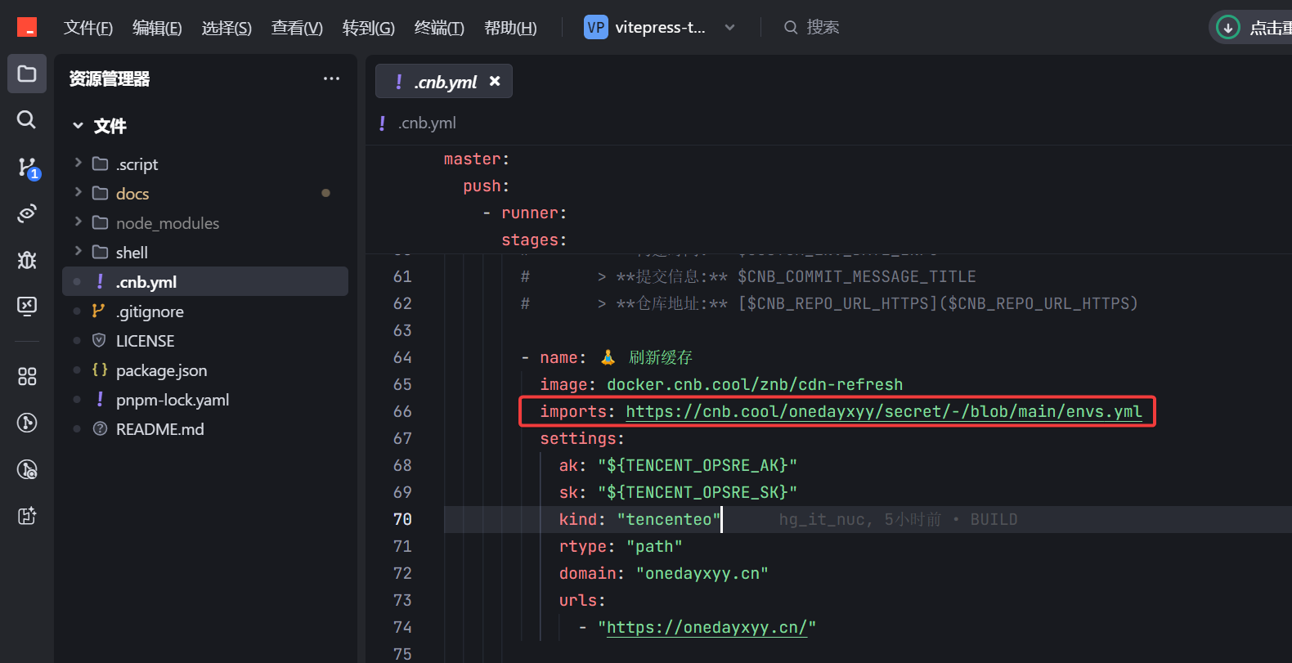Click the shell folder icon
This screenshot has height=663, width=1292.
(x=100, y=252)
